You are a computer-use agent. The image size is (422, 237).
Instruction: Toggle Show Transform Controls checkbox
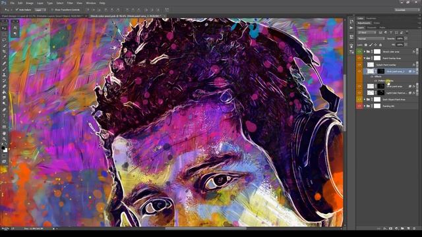pos(52,10)
